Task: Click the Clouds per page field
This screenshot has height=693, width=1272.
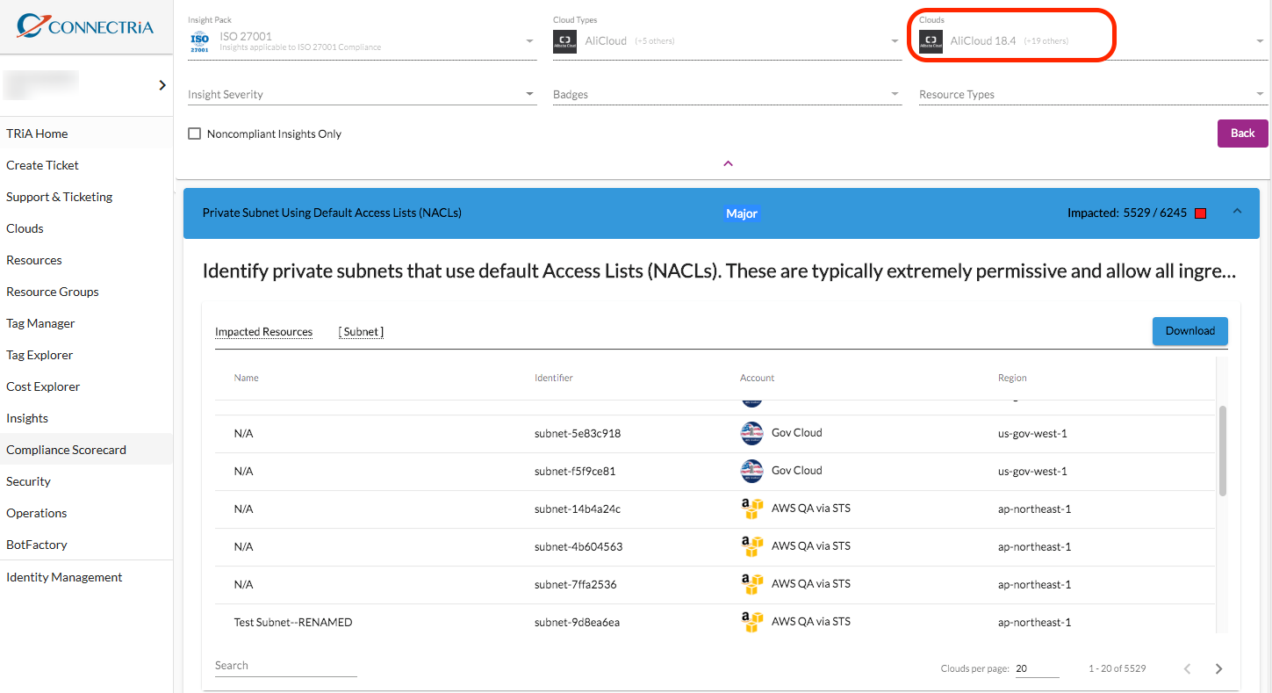Action: pos(1038,669)
